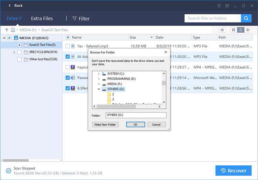Click the Size column sort arrow

[x=151, y=37]
